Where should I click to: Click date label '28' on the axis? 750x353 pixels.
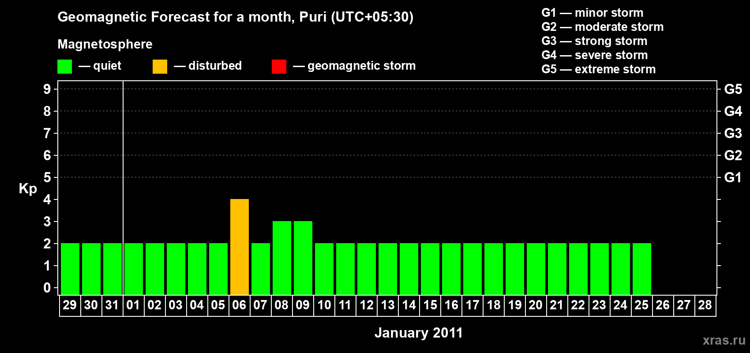pos(705,305)
